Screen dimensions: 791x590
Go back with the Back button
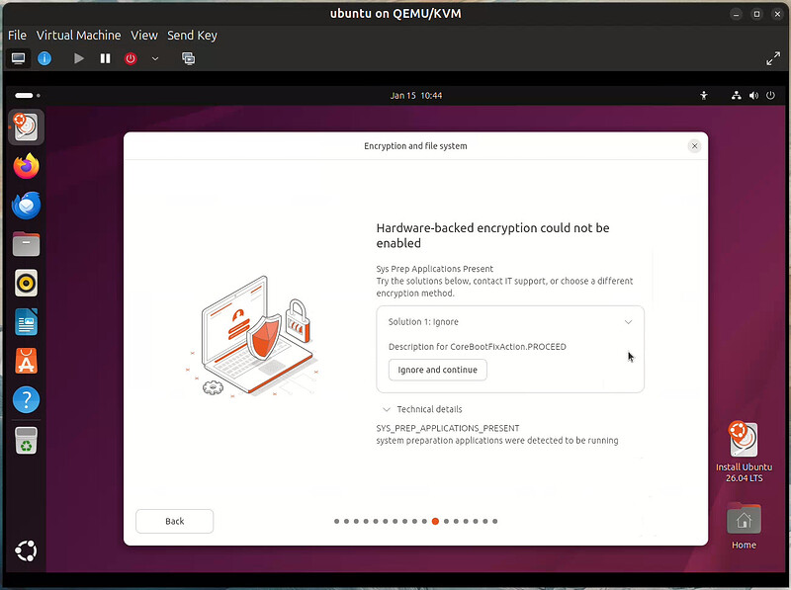pos(174,521)
